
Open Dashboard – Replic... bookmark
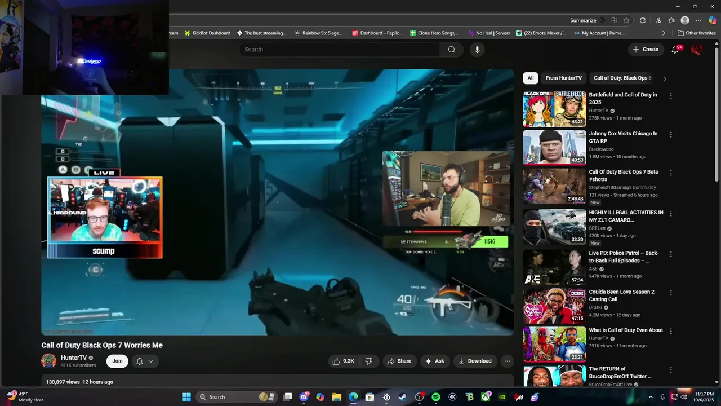tap(377, 33)
